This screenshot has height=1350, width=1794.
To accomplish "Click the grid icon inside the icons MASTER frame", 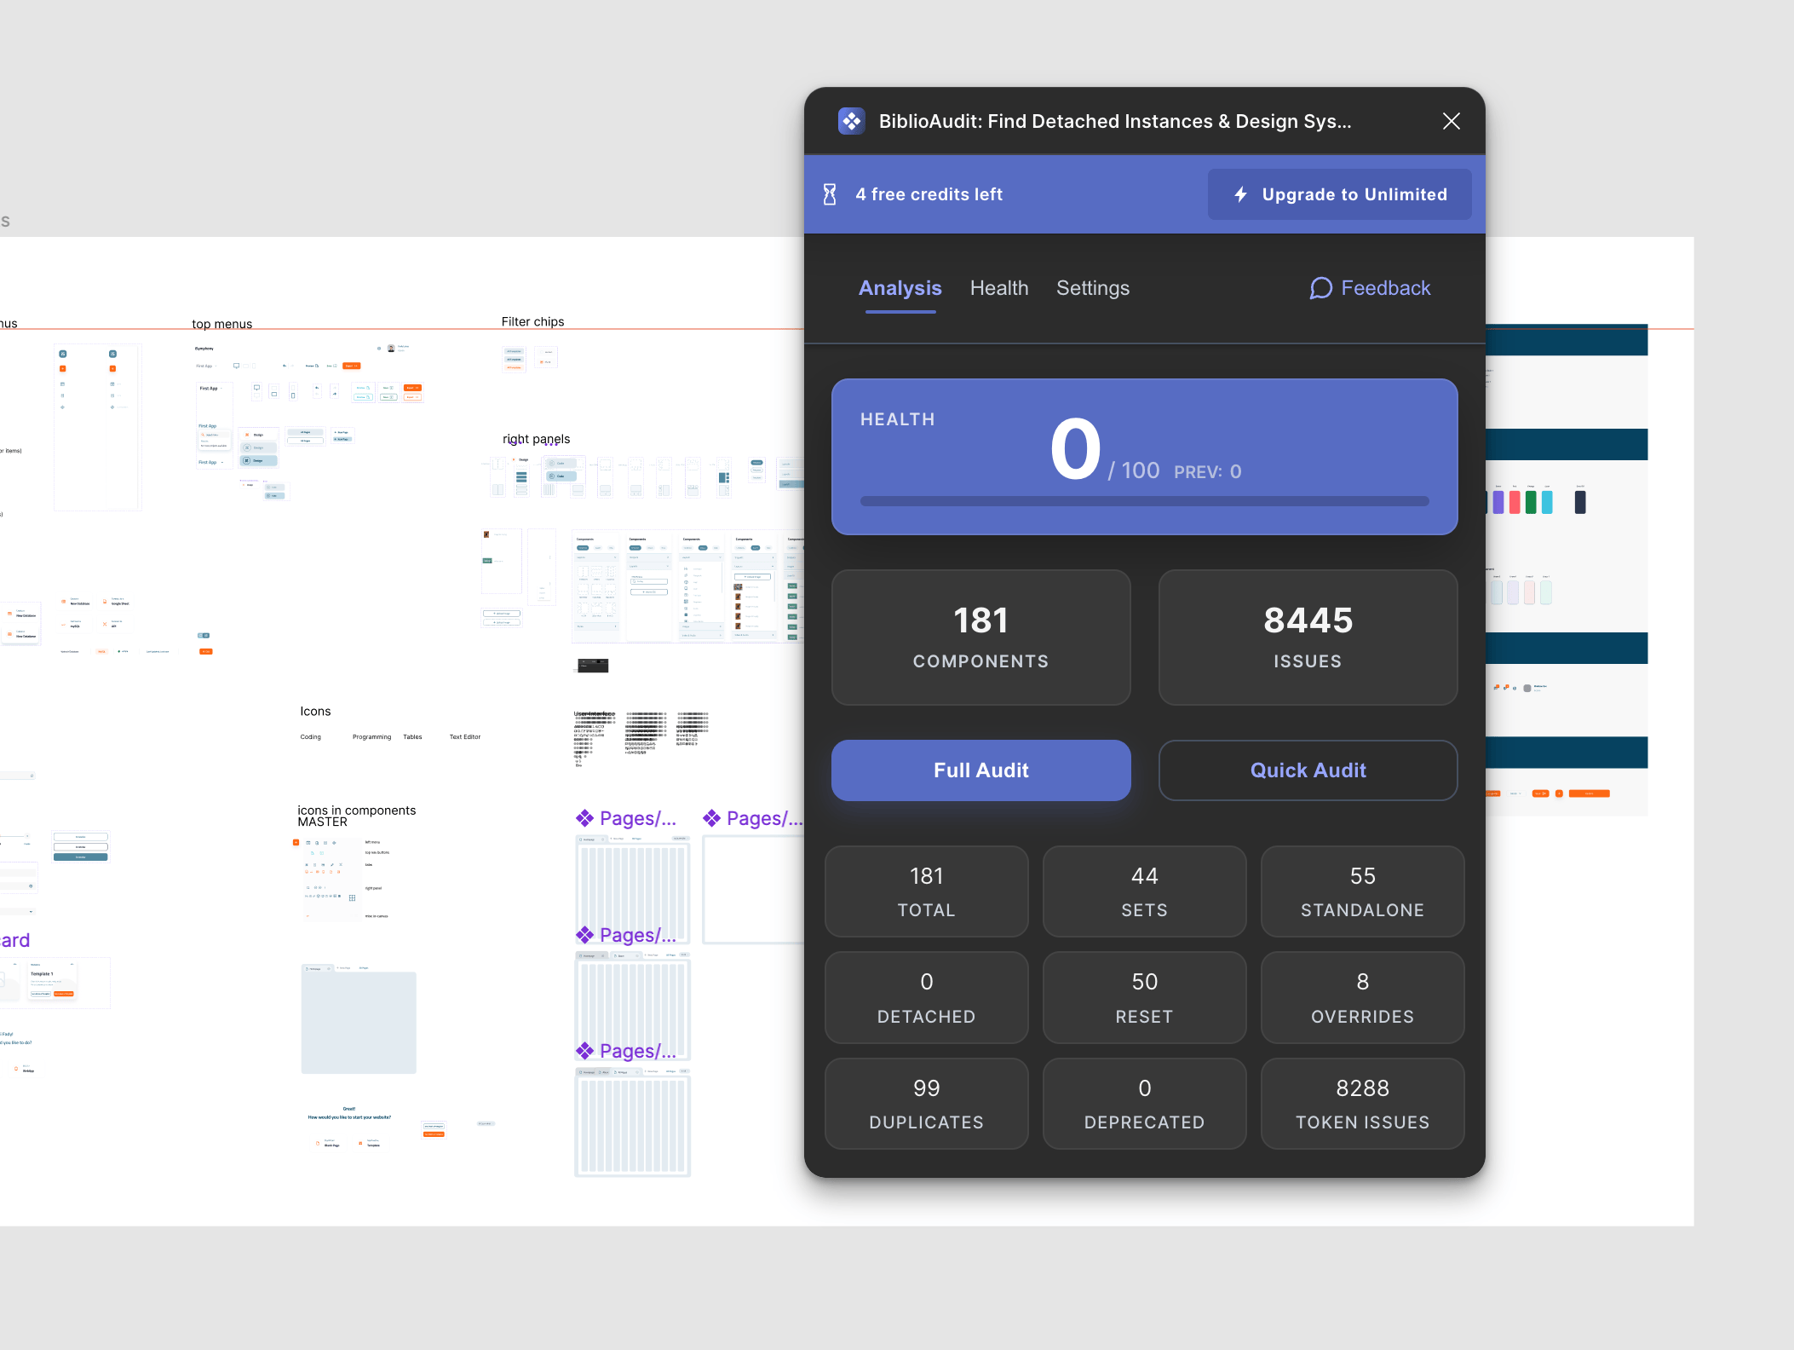I will 352,898.
